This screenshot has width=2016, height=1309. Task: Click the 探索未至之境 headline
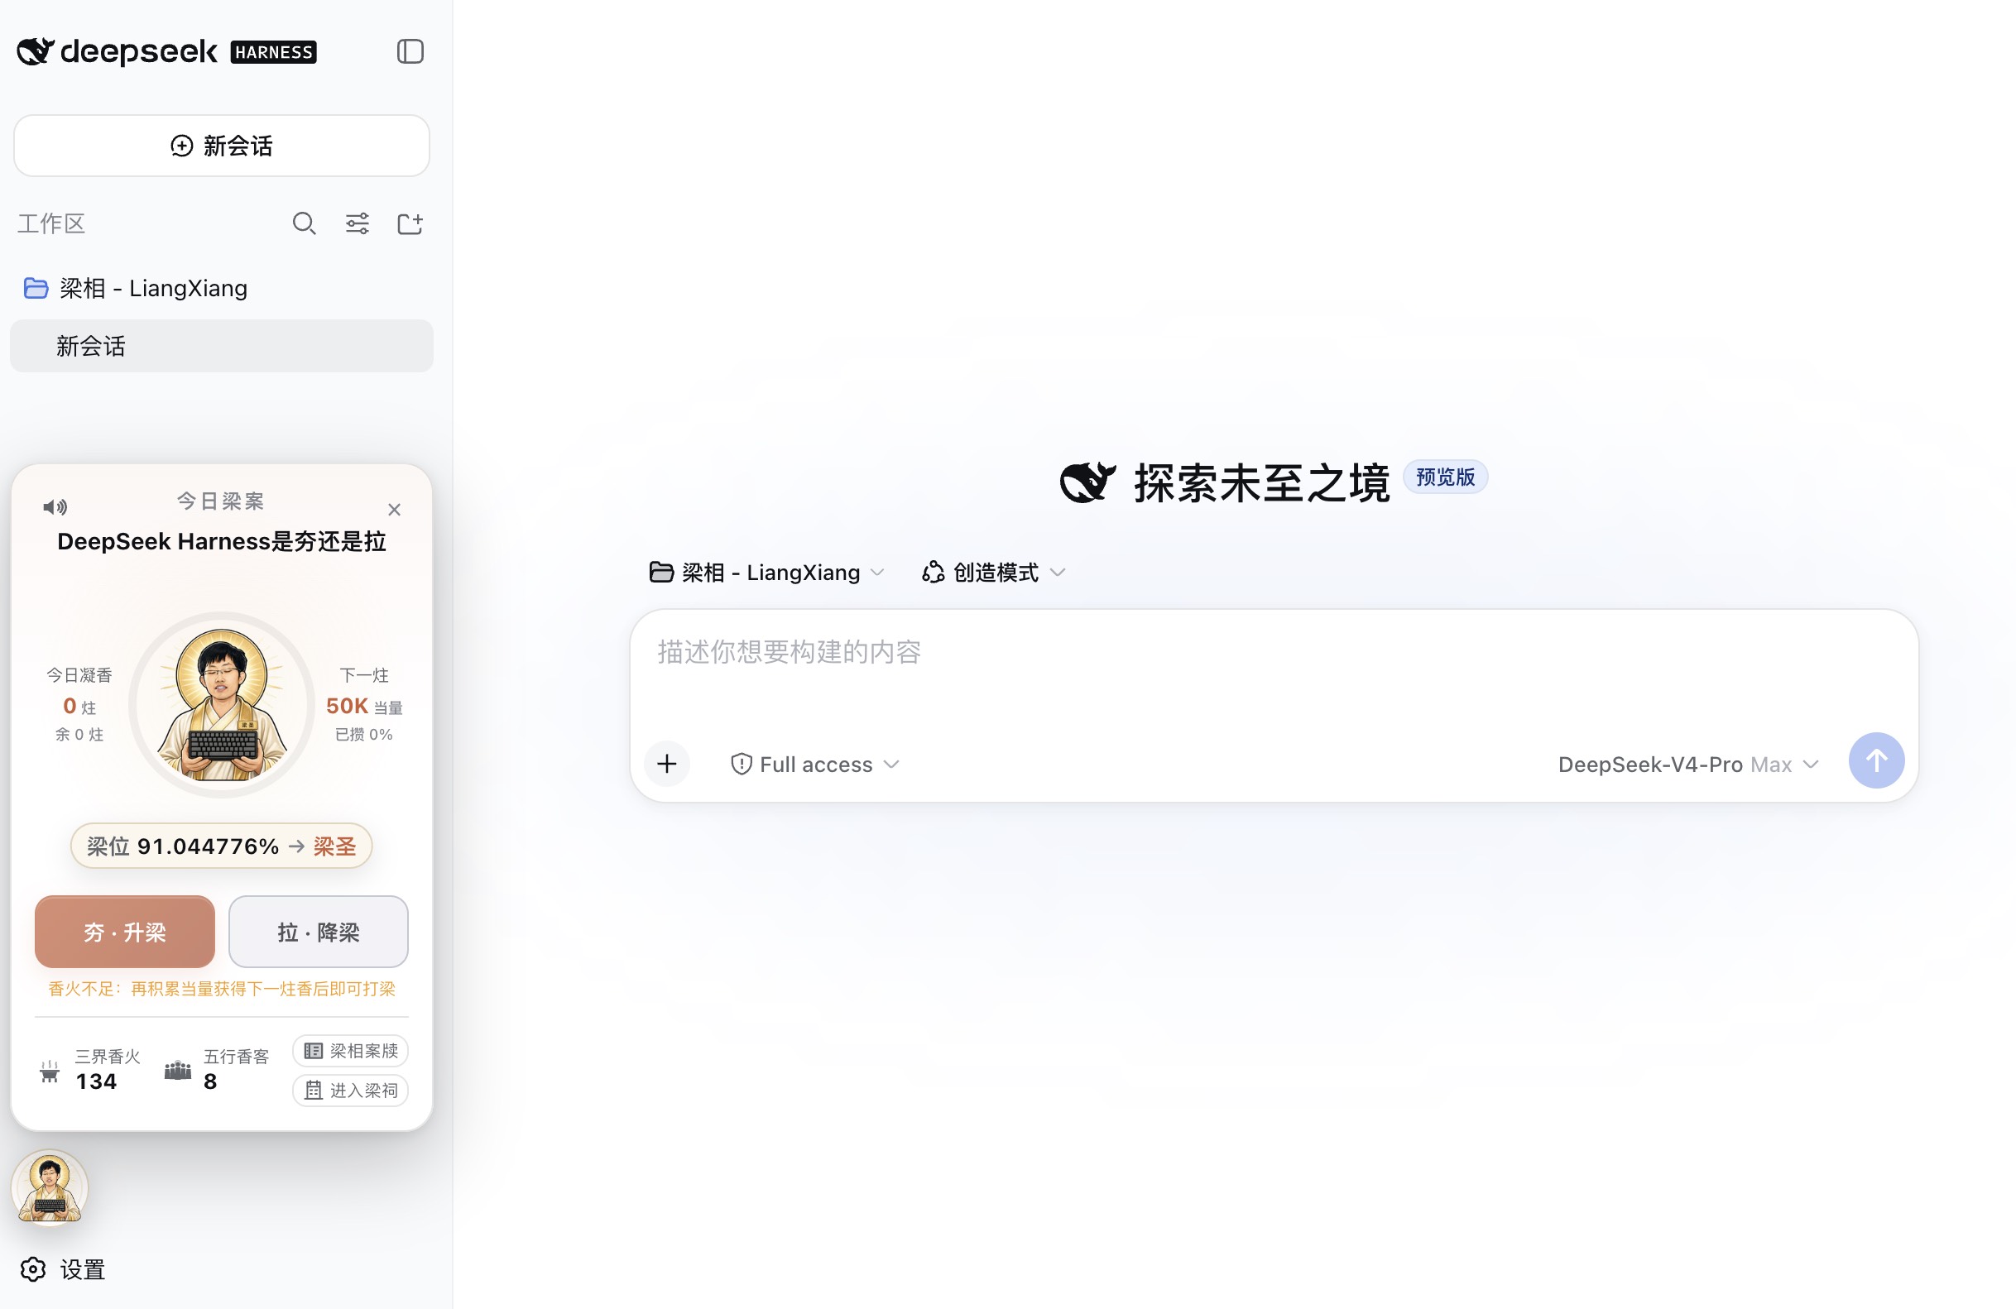[1261, 483]
